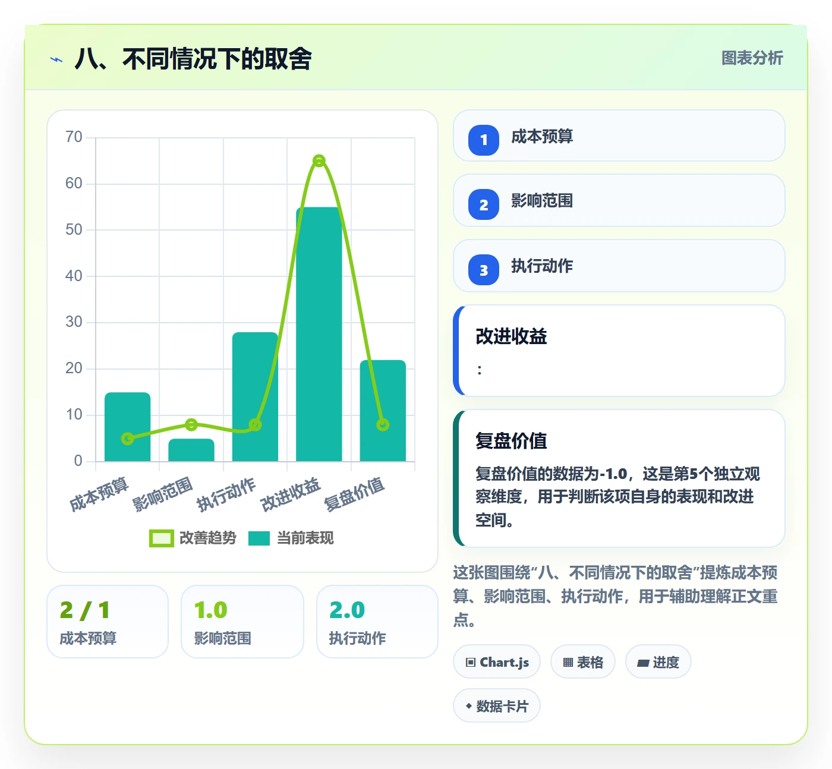The height and width of the screenshot is (769, 832).
Task: Click the 表格 tag
Action: point(583,662)
